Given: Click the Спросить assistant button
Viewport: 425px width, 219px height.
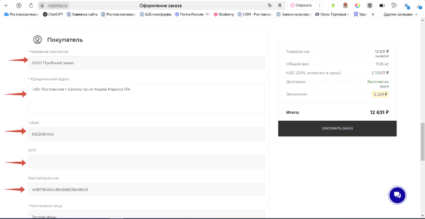Looking at the screenshot, I should tap(301, 6).
